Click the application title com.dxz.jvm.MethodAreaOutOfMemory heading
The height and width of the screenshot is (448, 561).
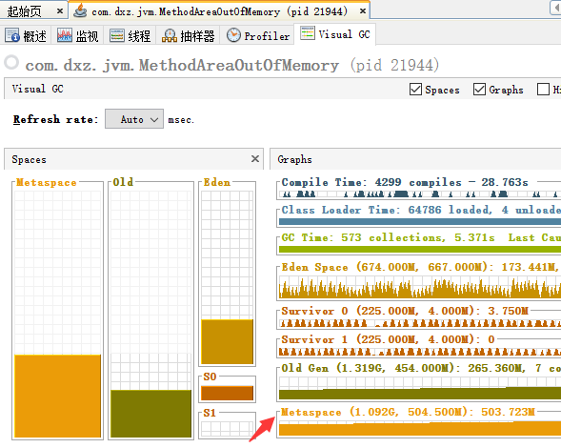232,65
